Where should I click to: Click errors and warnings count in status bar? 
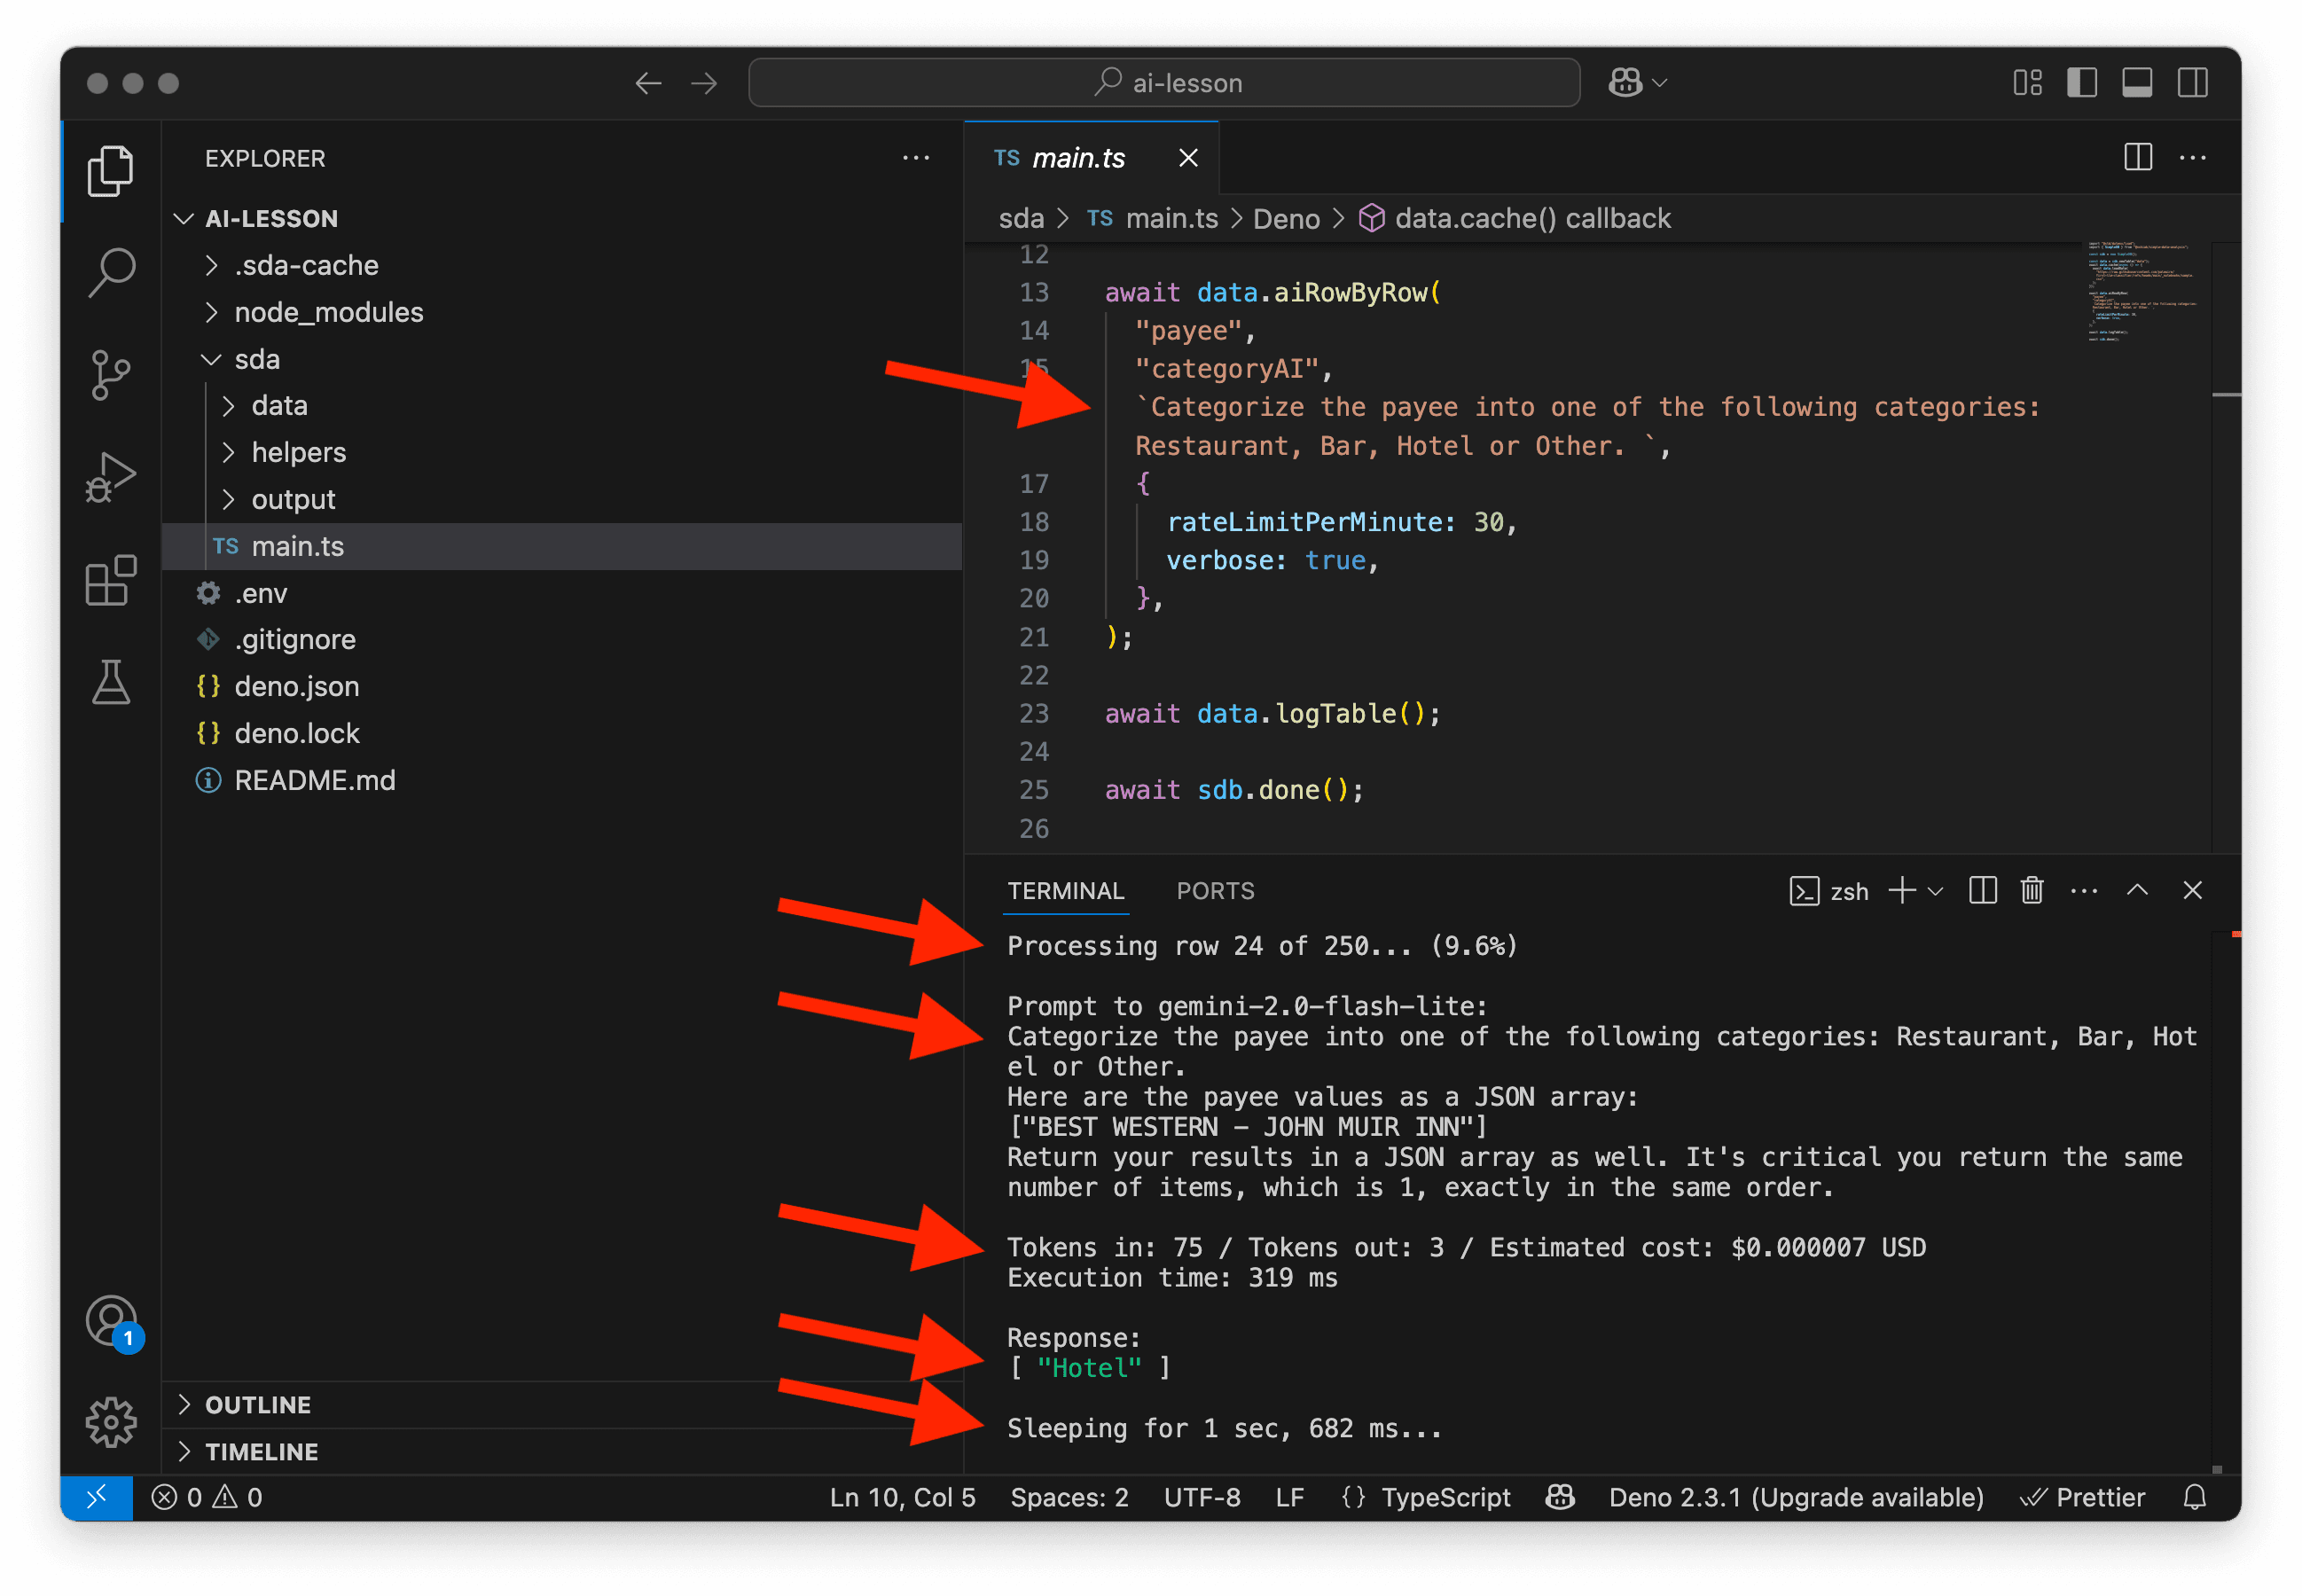pos(207,1497)
